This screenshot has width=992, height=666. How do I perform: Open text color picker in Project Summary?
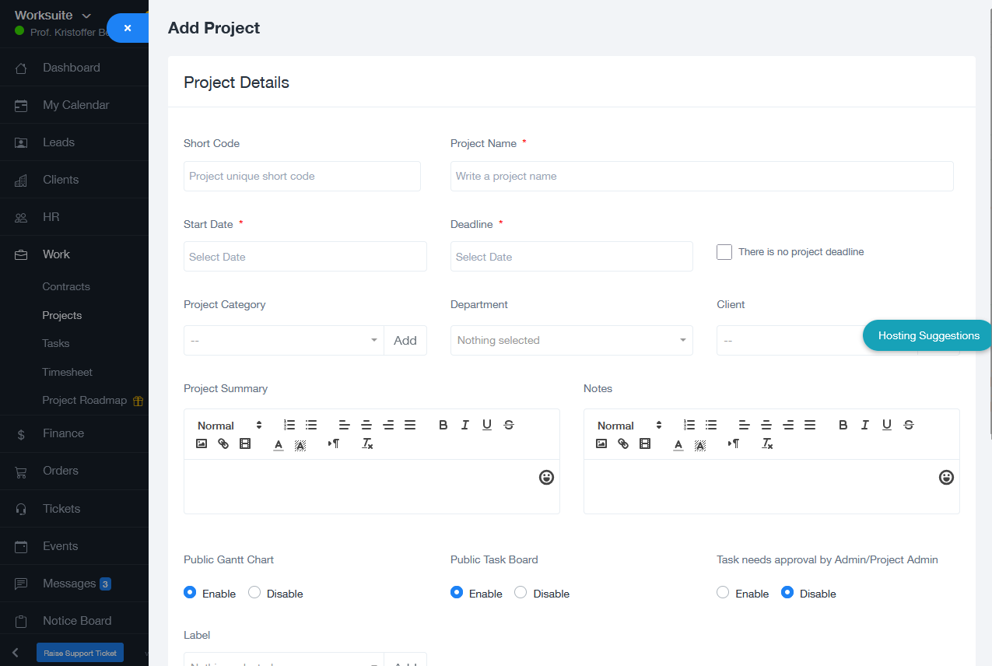tap(279, 444)
